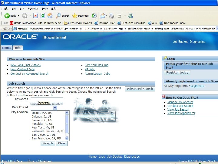Open Conduct an Advanced Search link
Image resolution: width=218 pixels, height=164 pixels.
click(29, 73)
